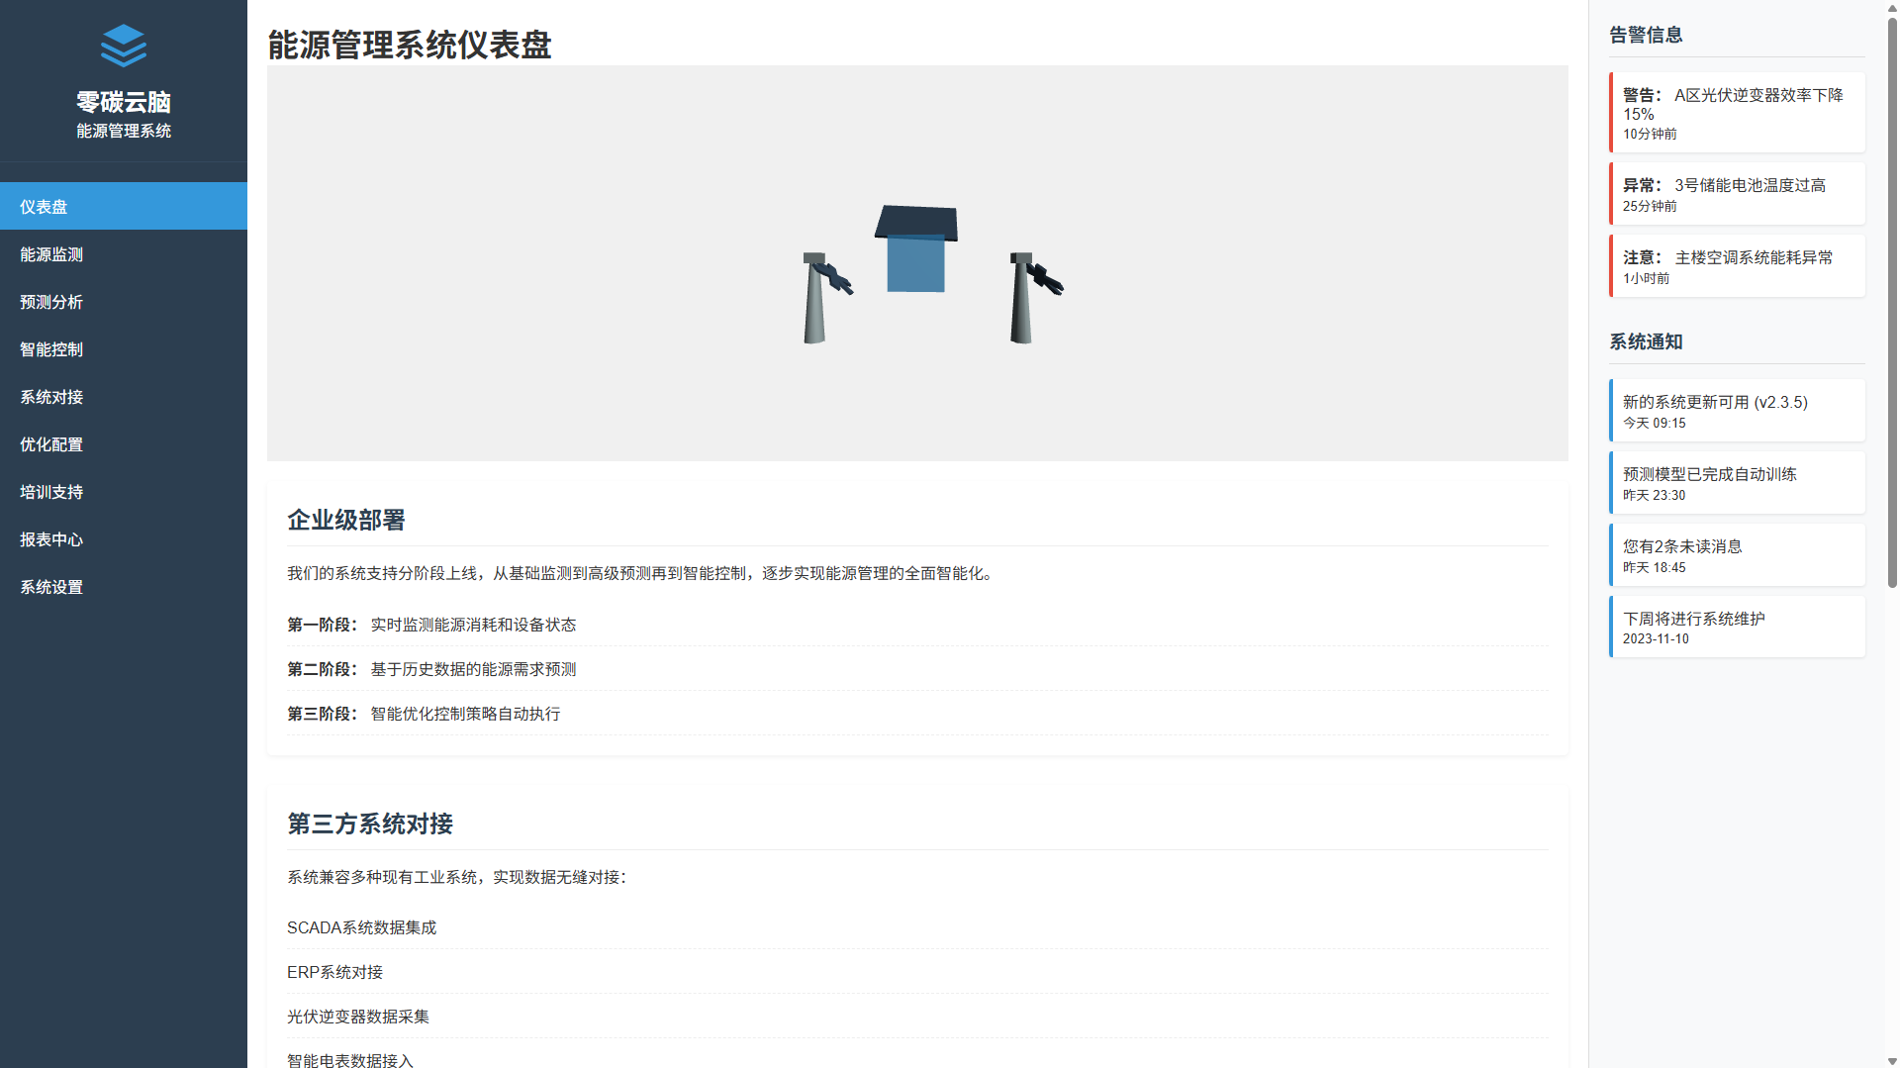Click the left wind turbine model
The width and height of the screenshot is (1900, 1068).
[816, 298]
